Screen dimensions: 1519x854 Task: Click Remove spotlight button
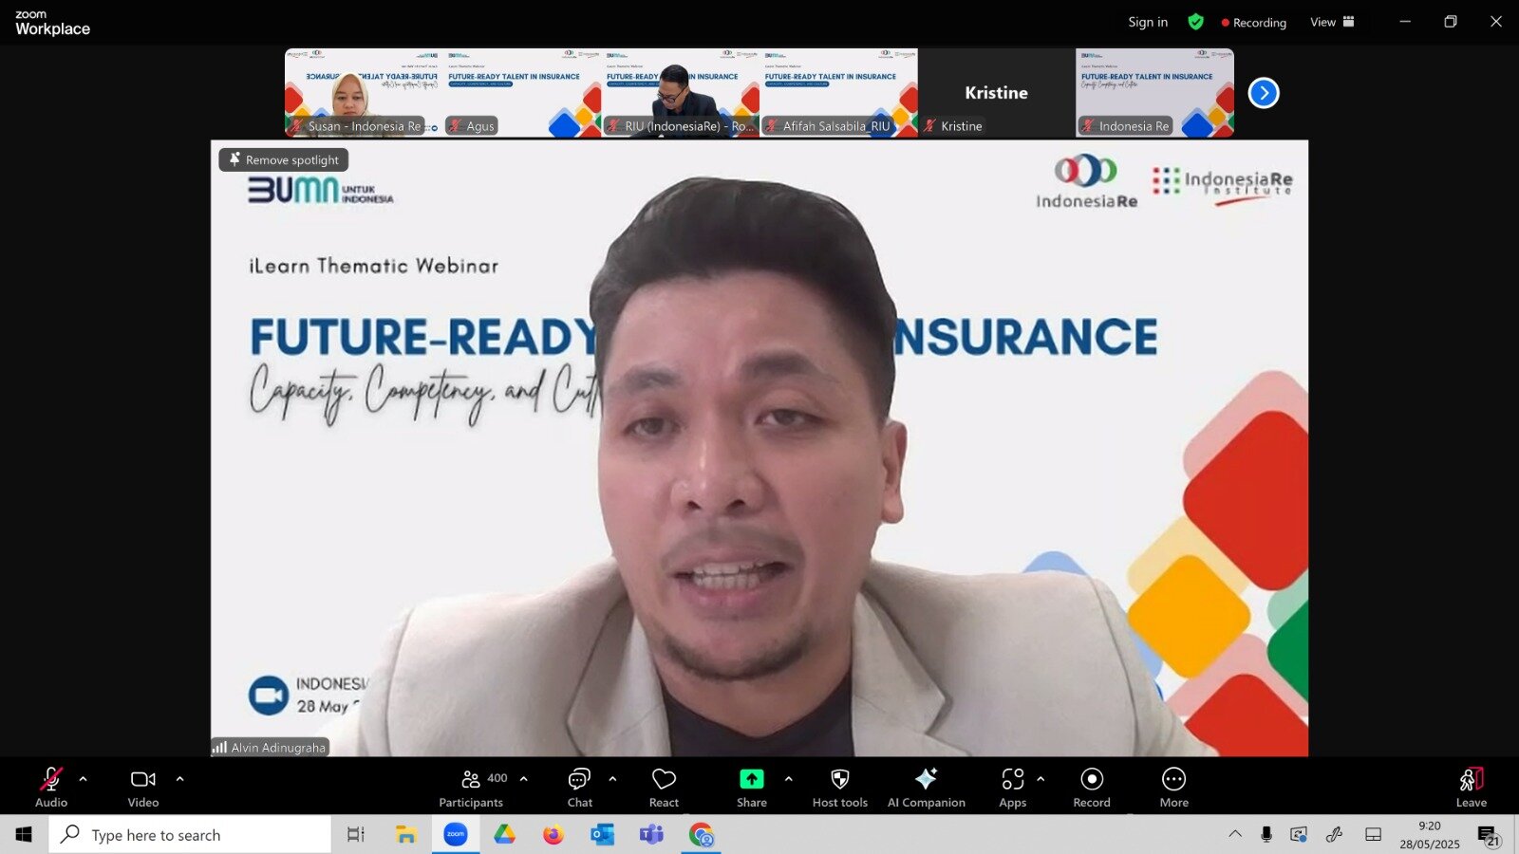pyautogui.click(x=284, y=159)
